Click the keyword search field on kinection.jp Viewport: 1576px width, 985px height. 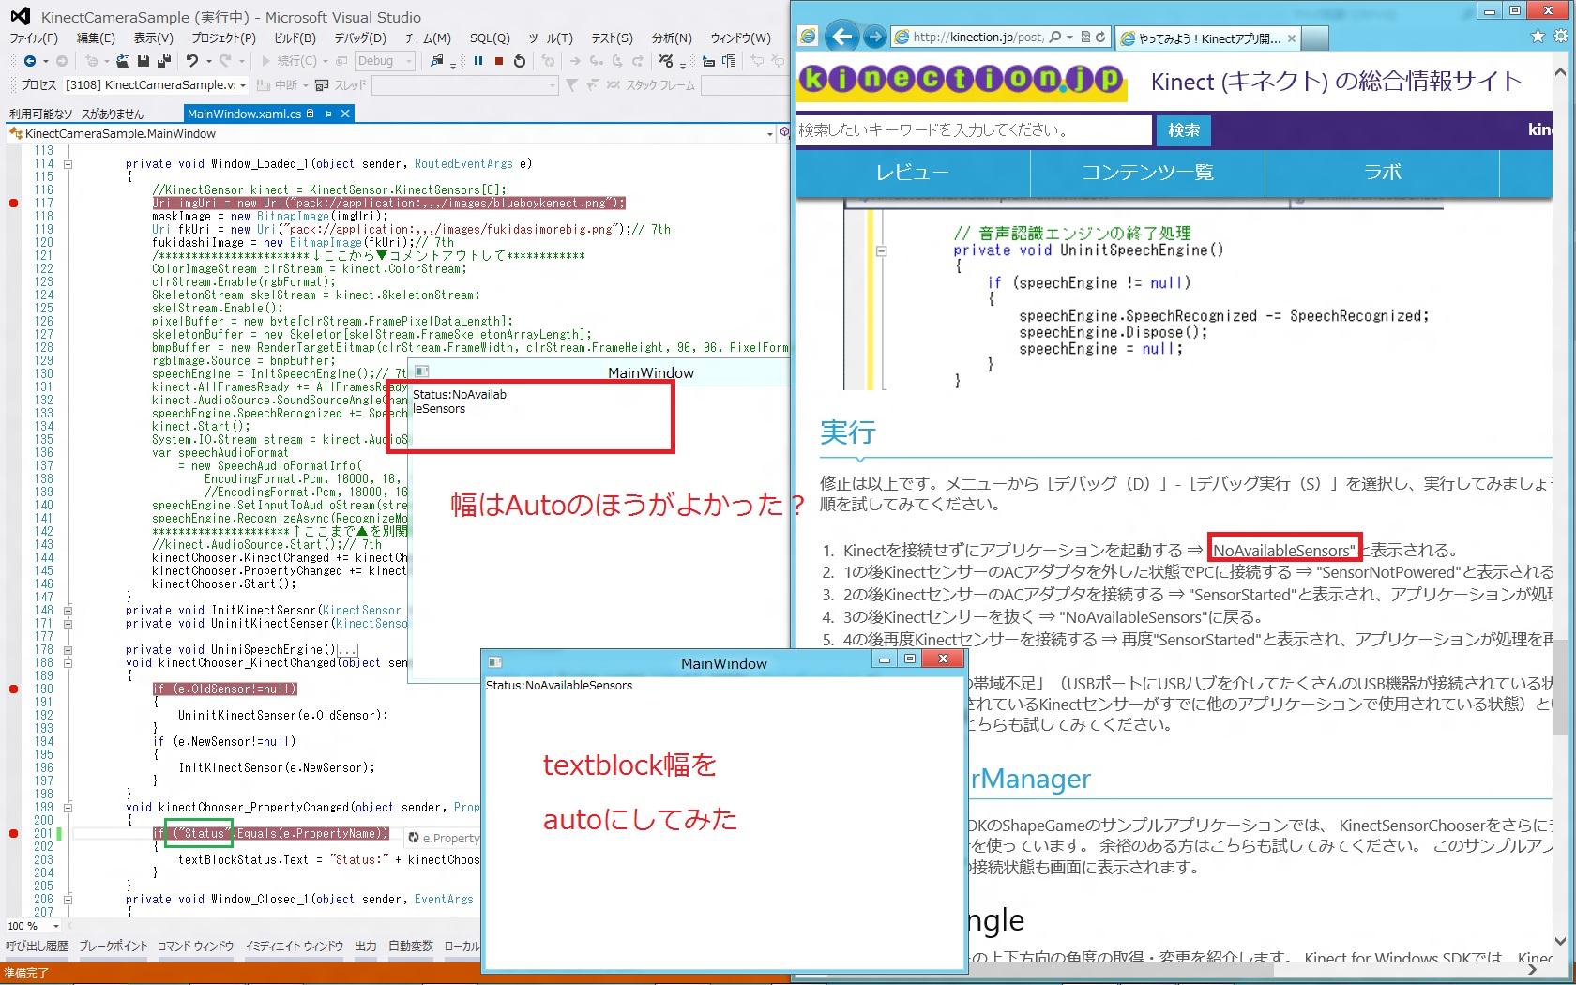pyautogui.click(x=974, y=130)
